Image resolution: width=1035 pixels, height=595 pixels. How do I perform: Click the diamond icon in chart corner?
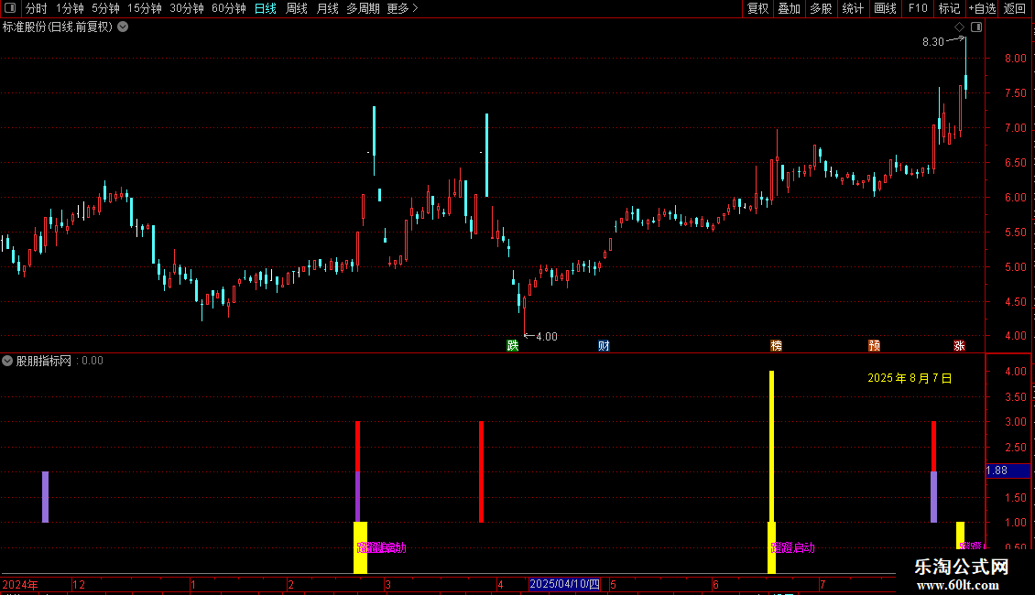[x=960, y=27]
